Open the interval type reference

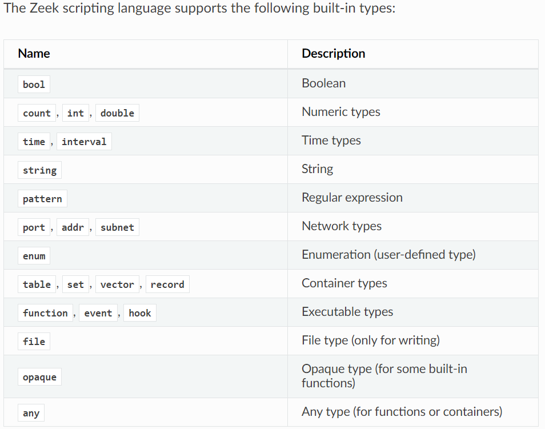click(84, 142)
